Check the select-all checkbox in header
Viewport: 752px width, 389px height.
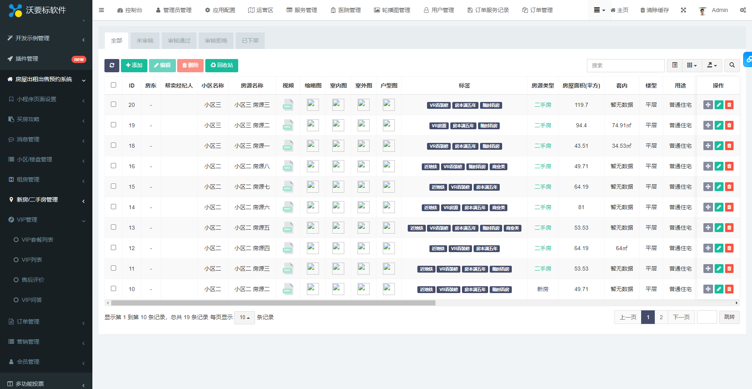113,85
